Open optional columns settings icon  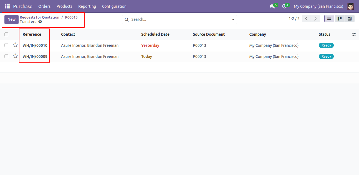point(354,34)
